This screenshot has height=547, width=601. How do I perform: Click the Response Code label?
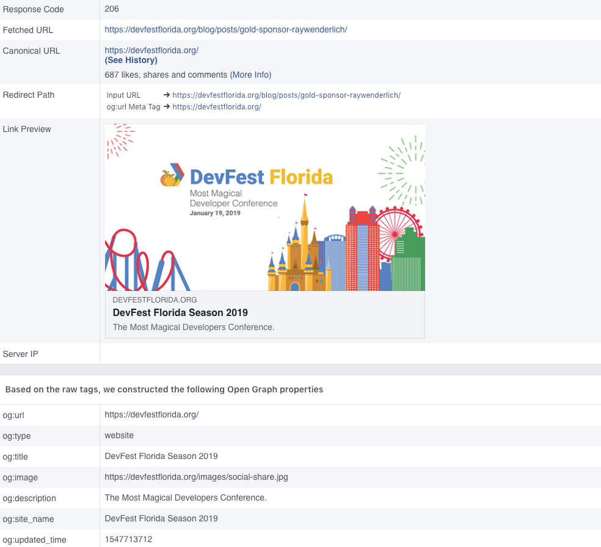(x=34, y=9)
